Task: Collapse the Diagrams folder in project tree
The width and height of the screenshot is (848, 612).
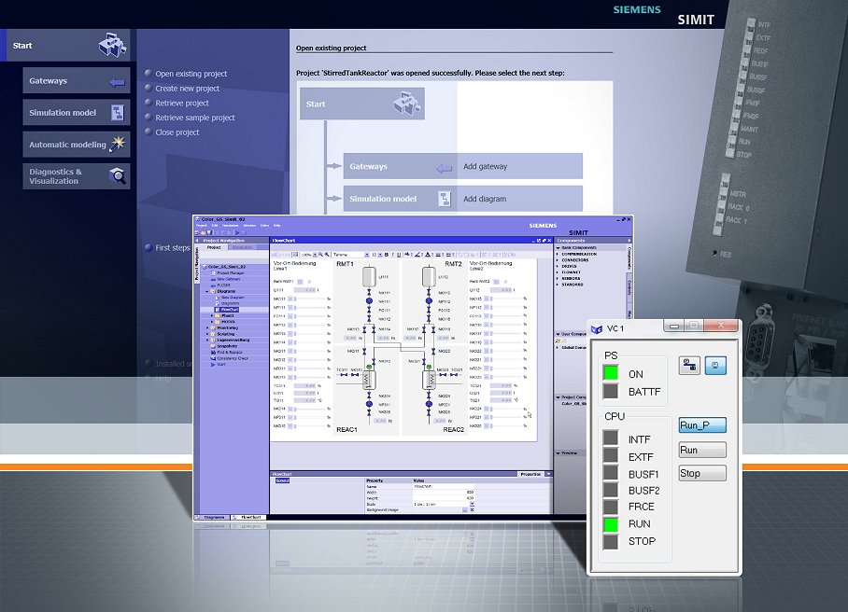Action: coord(206,292)
